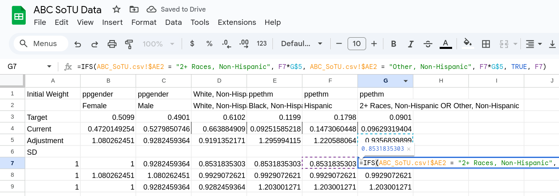Open the Data menu
559x196 pixels.
(173, 22)
